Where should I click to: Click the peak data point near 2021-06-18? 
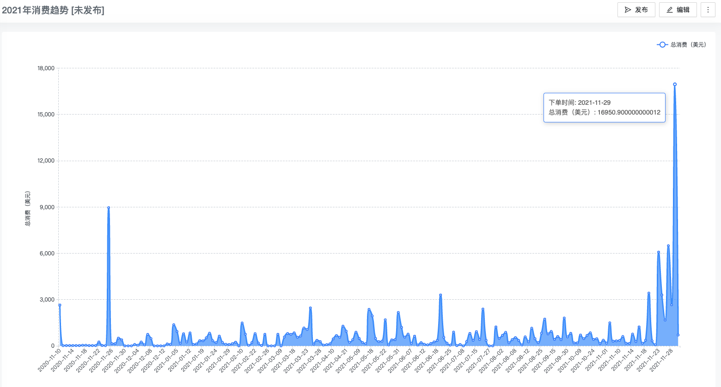440,295
